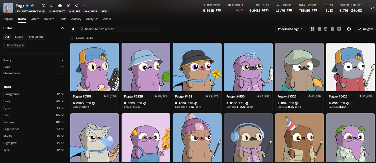Screen dimensions: 376x163
Task: Click the BY FUGZ-OFFICIAL creator badge
Action: point(31,12)
